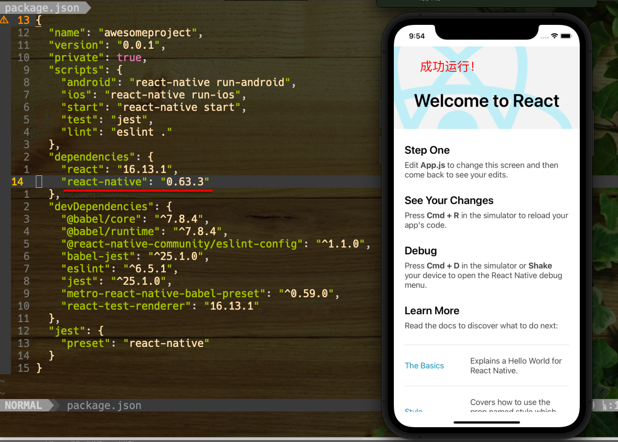Click the "dependencies" key

click(x=92, y=157)
